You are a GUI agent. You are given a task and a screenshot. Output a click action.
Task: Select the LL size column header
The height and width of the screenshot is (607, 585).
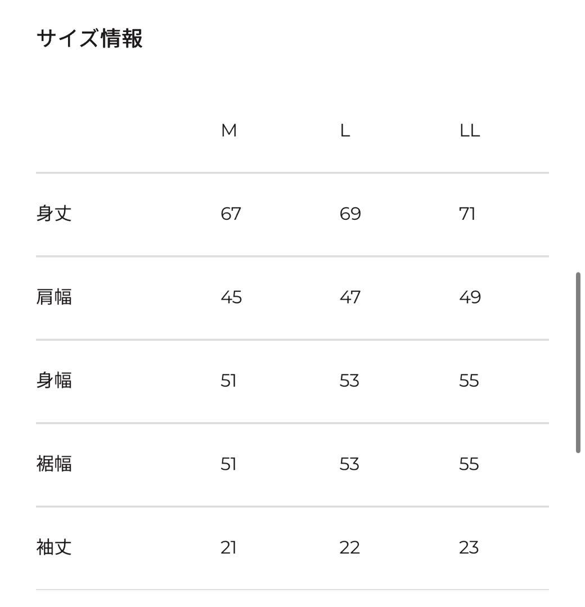470,130
